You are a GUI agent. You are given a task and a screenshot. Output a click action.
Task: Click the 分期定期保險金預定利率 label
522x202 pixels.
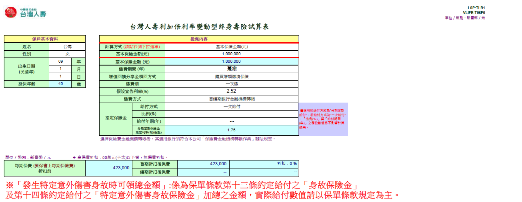pyautogui.click(x=148, y=130)
